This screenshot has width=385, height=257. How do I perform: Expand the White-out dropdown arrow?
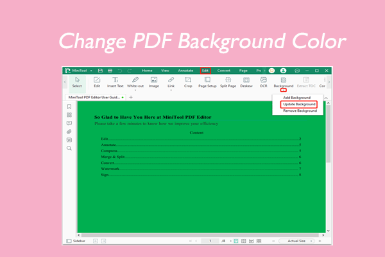[x=135, y=90]
